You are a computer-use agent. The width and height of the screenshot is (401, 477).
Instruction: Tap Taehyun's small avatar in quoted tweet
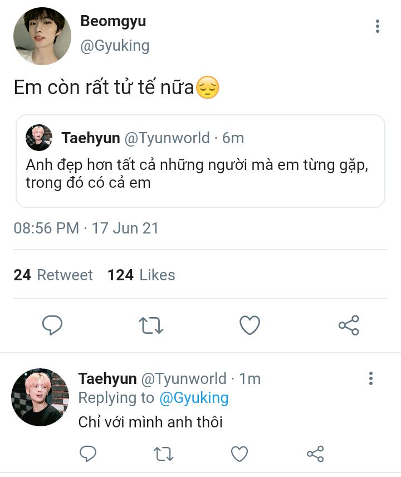pyautogui.click(x=39, y=138)
